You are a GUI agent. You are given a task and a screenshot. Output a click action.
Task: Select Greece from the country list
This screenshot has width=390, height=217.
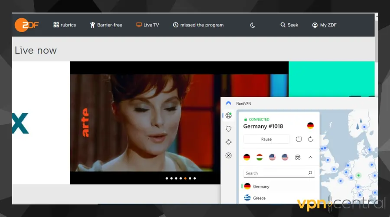tap(259, 198)
